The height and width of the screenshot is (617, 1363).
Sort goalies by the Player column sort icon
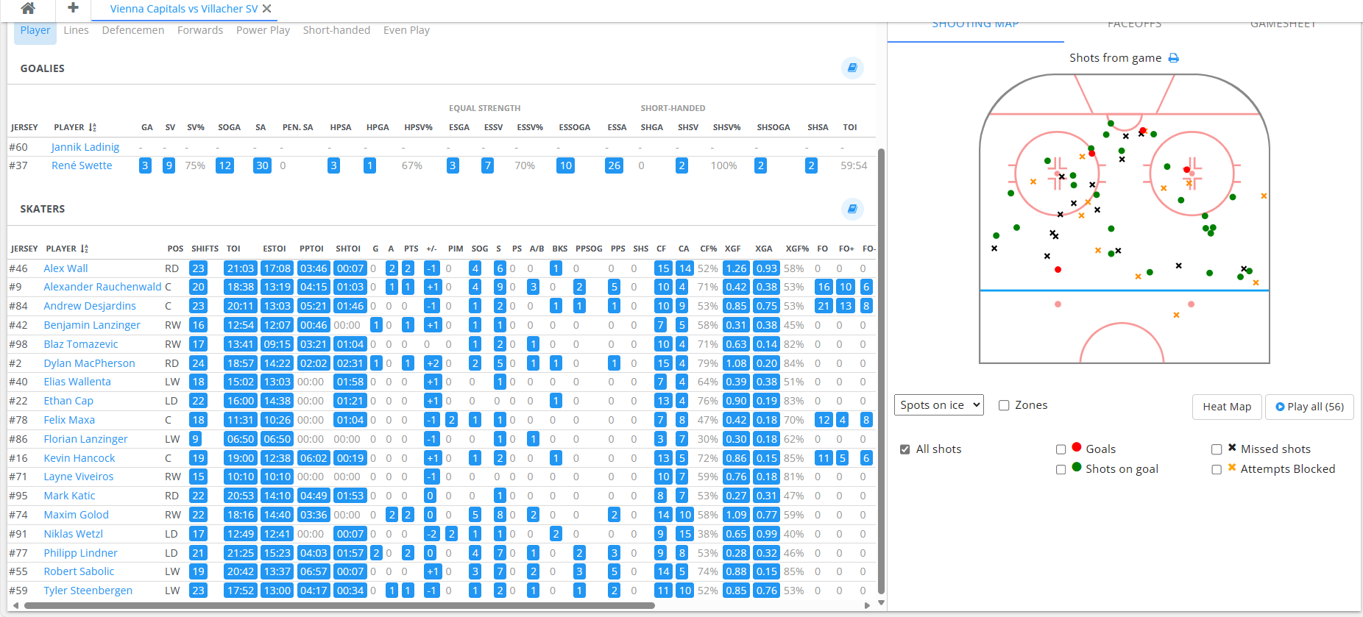pos(93,127)
